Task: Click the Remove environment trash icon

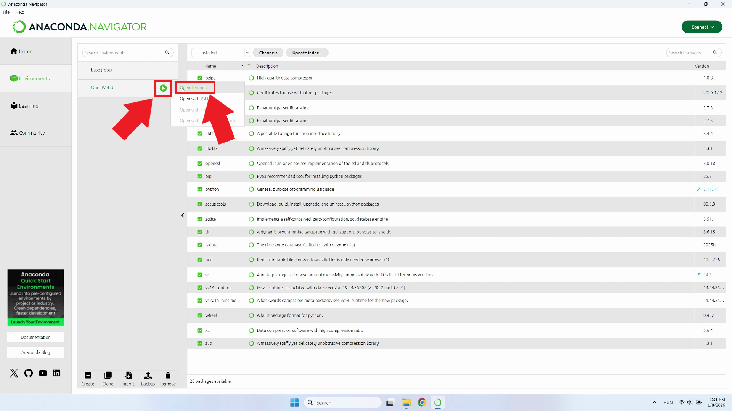Action: (x=168, y=376)
